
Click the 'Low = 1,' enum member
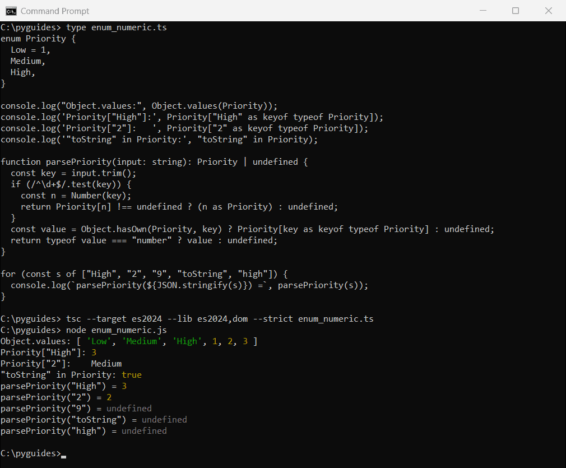coord(30,50)
